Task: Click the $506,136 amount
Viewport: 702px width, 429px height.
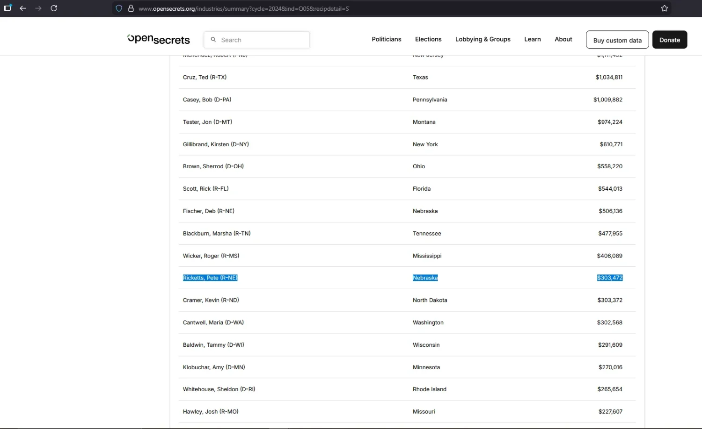Action: pos(611,212)
